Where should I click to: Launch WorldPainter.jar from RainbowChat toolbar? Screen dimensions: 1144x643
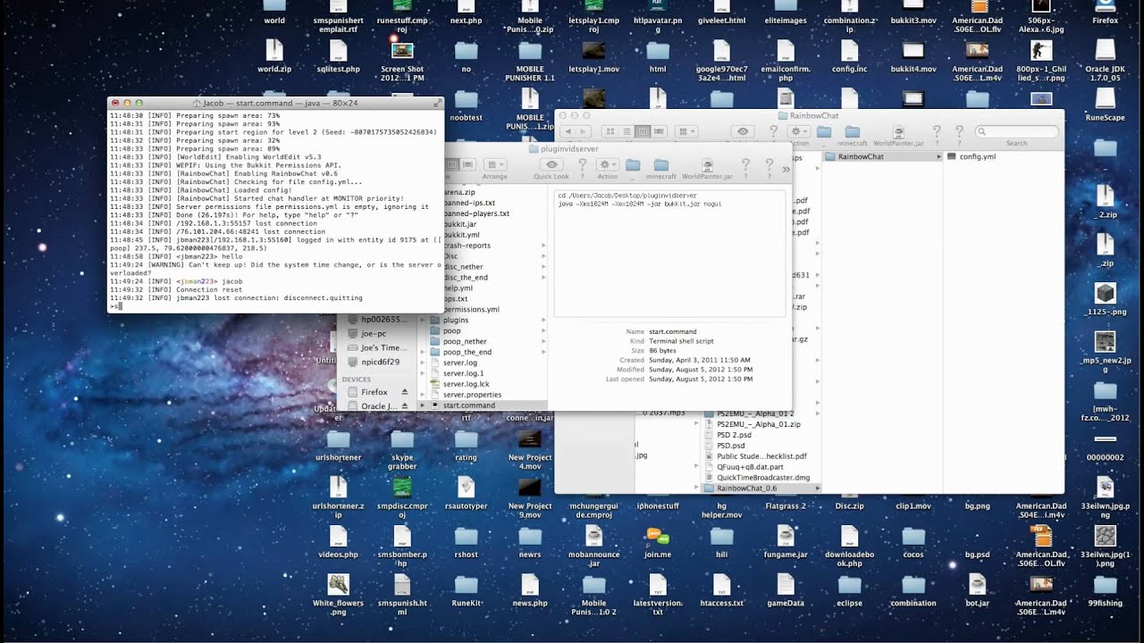898,132
